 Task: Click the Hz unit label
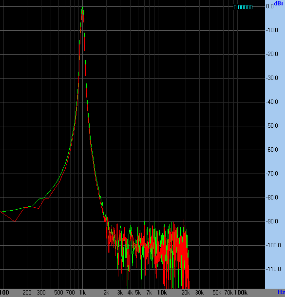[281, 292]
